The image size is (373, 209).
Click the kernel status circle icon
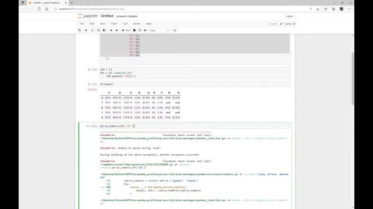click(x=294, y=24)
